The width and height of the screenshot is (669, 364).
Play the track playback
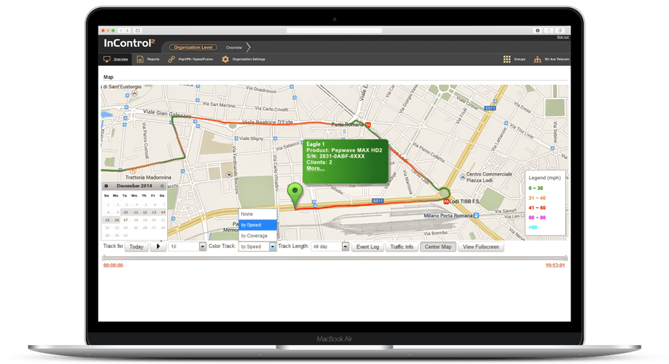coord(158,246)
